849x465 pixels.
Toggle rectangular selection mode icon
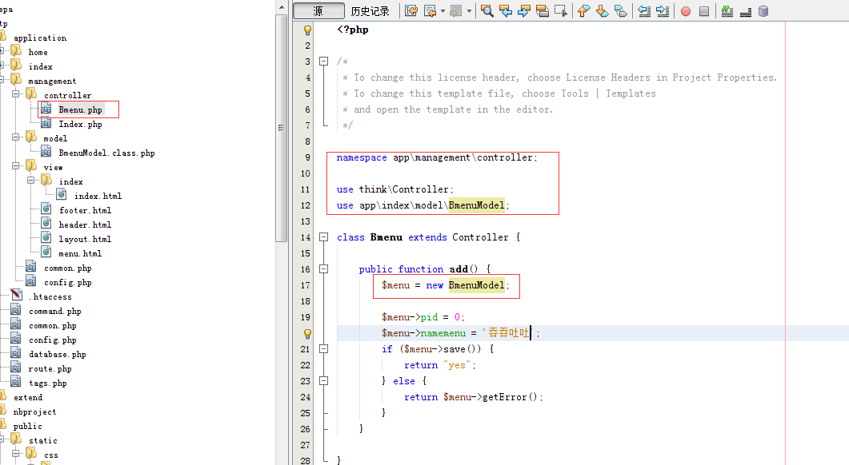[561, 11]
